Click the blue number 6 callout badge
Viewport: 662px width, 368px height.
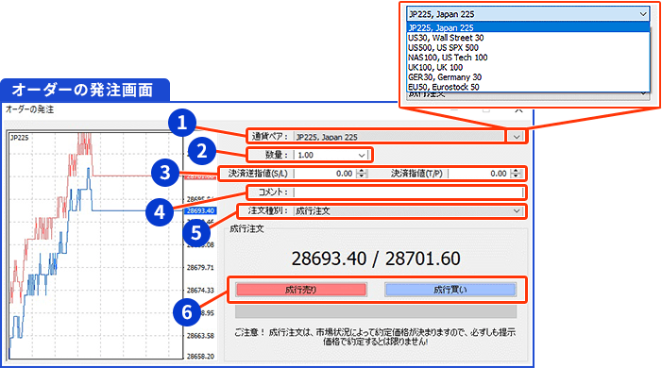click(187, 312)
